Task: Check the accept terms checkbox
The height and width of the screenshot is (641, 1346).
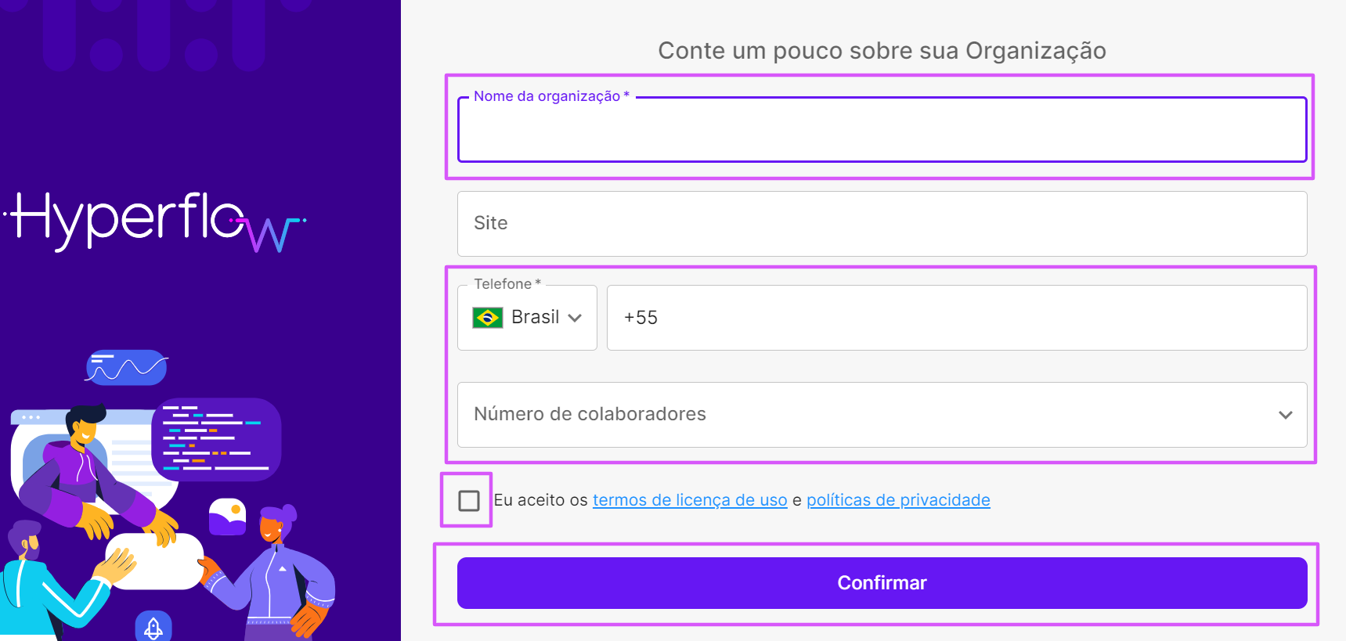Action: [469, 501]
